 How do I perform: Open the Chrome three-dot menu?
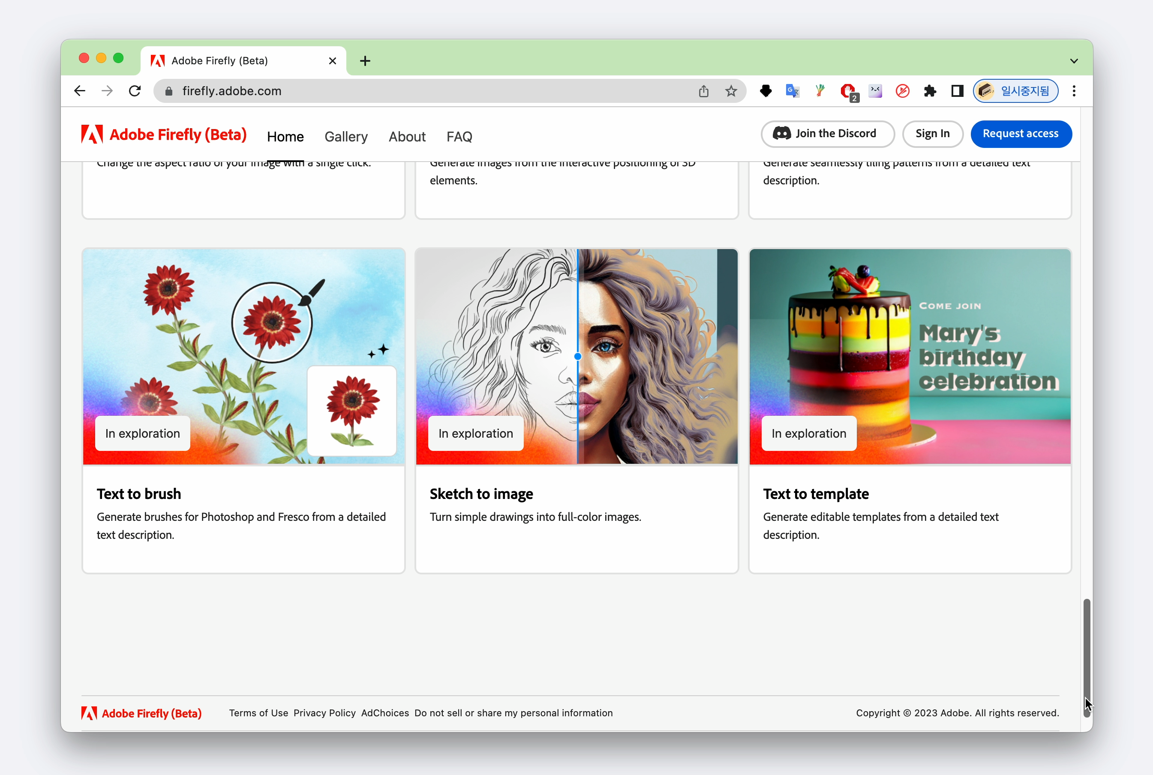tap(1074, 91)
